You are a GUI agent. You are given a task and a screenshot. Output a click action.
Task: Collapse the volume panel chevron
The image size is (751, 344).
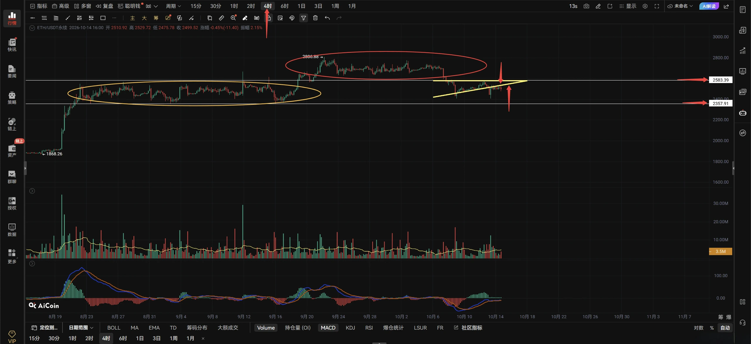click(x=32, y=191)
